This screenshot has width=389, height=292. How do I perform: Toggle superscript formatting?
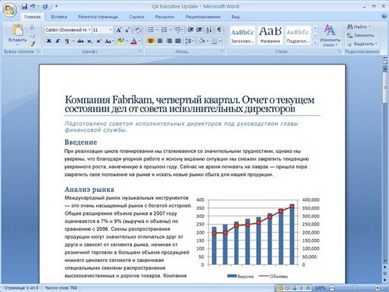coord(99,41)
